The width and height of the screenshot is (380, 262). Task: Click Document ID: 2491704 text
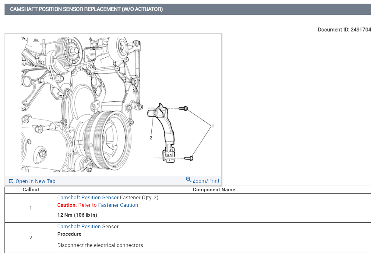click(x=344, y=30)
